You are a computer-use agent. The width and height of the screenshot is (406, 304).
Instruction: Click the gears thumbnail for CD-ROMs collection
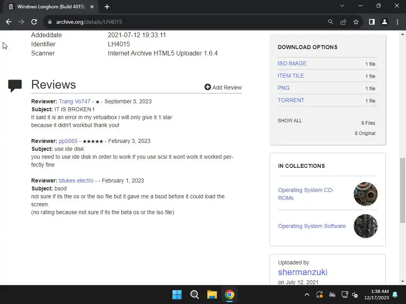[365, 194]
